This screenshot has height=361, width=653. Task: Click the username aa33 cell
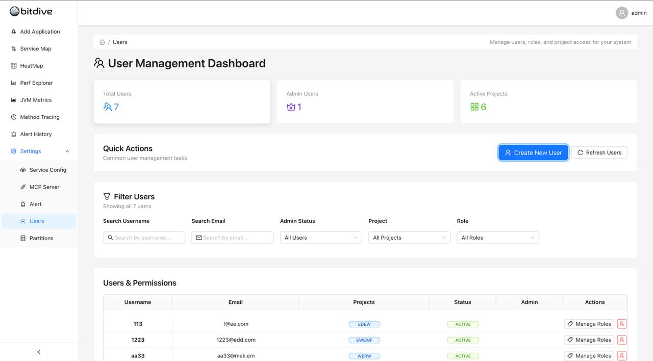(138, 355)
